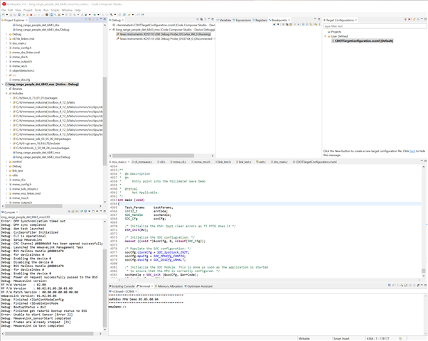Click Project Explorer horizontal scrollbar
Image resolution: width=428 pixels, height=341 pixels.
[33, 206]
